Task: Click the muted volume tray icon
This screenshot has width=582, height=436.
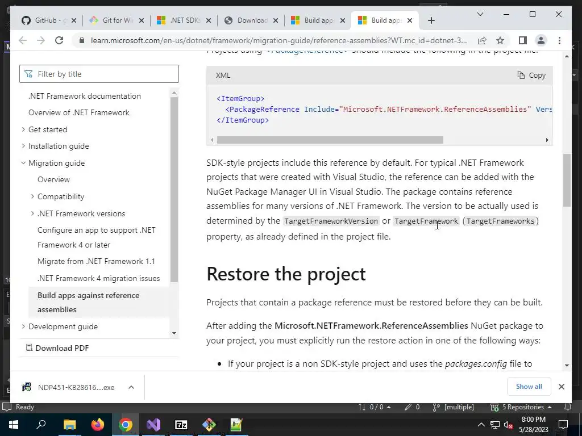Action: point(509,425)
